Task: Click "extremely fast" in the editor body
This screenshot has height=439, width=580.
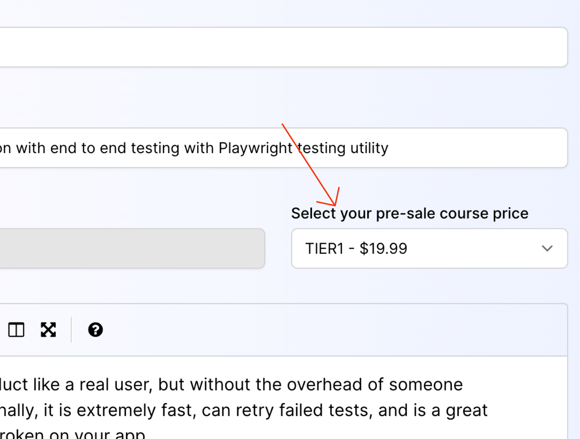Action: pos(136,410)
